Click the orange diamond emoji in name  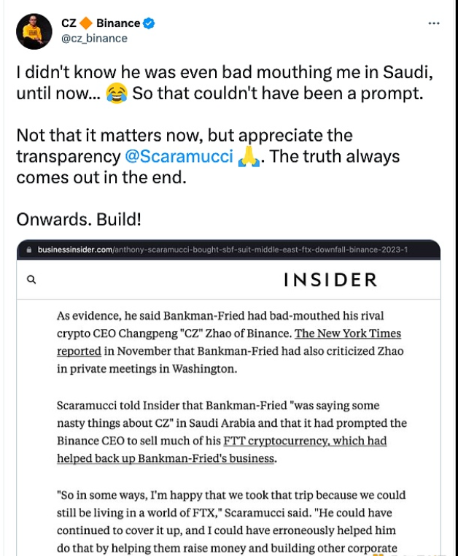click(87, 23)
